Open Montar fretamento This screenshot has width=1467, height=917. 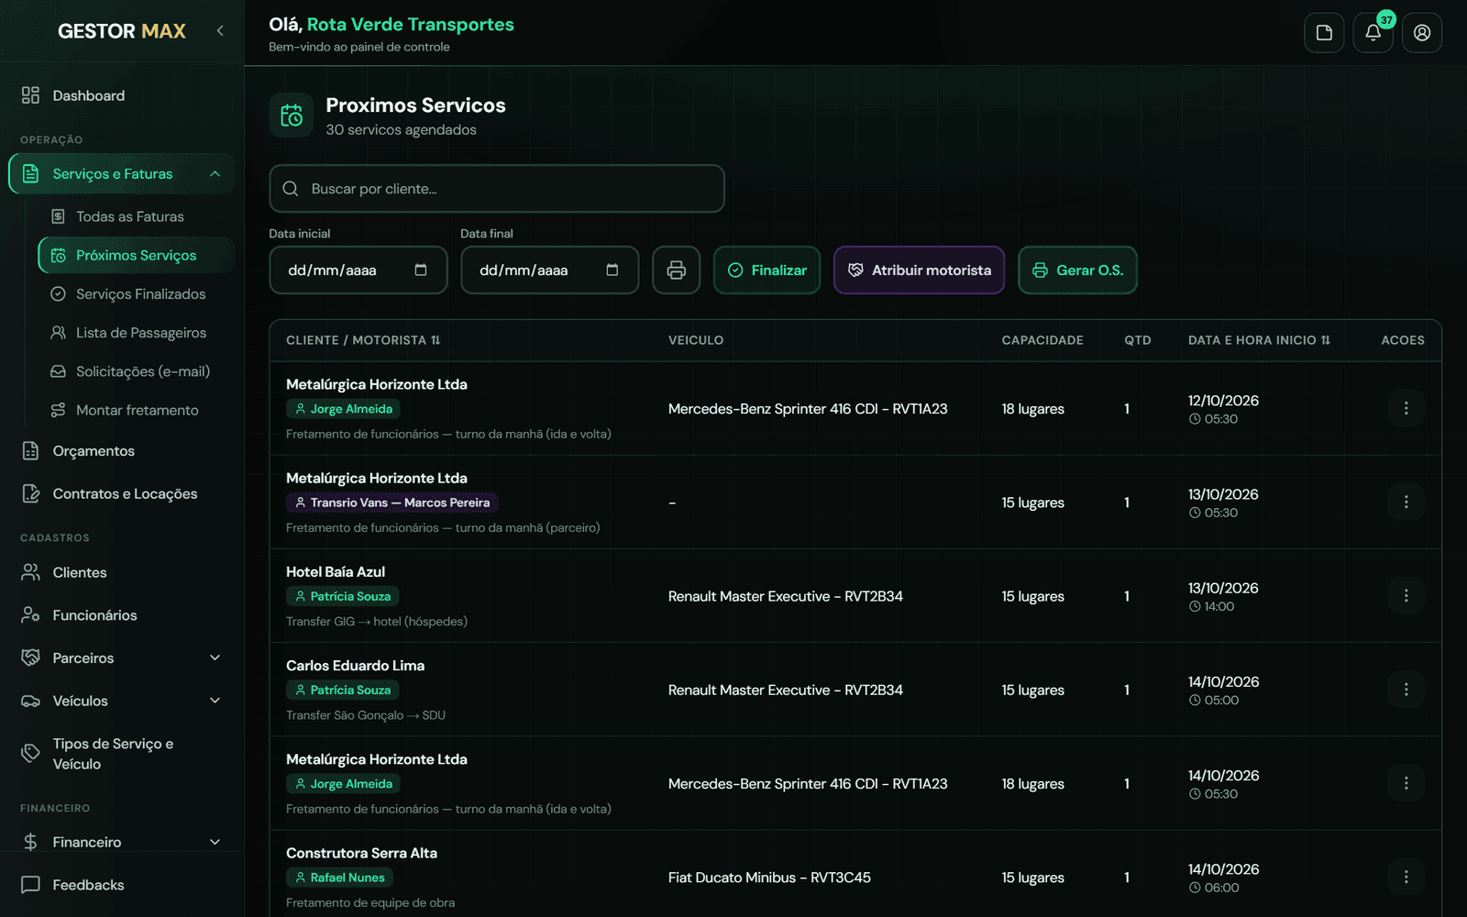coord(136,410)
